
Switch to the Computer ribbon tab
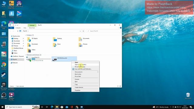(x=18, y=28)
